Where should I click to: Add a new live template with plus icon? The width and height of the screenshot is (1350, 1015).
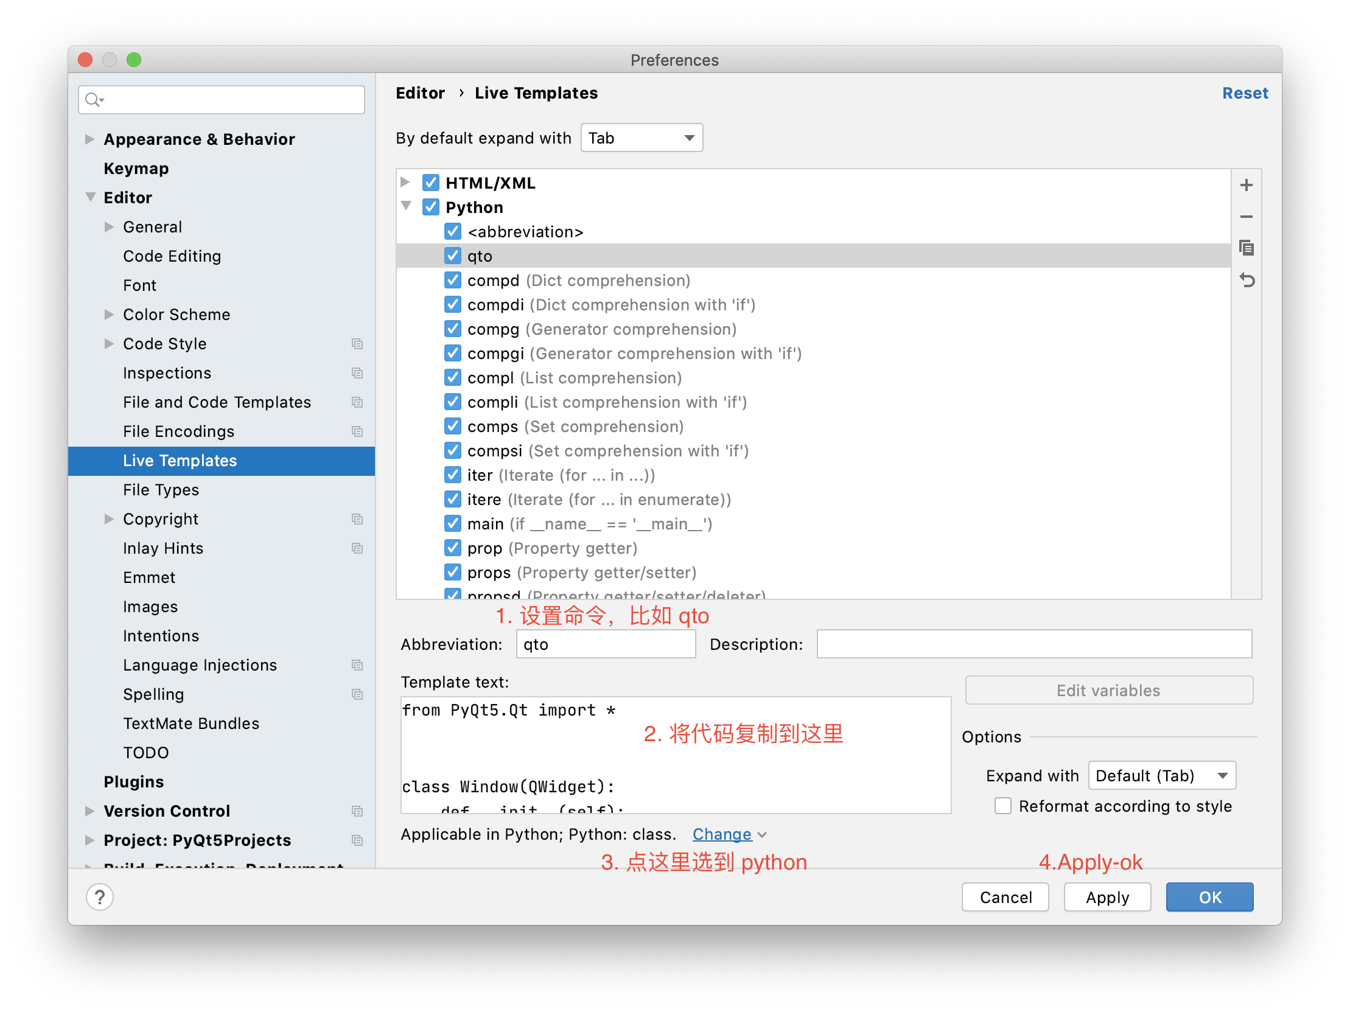(1246, 185)
